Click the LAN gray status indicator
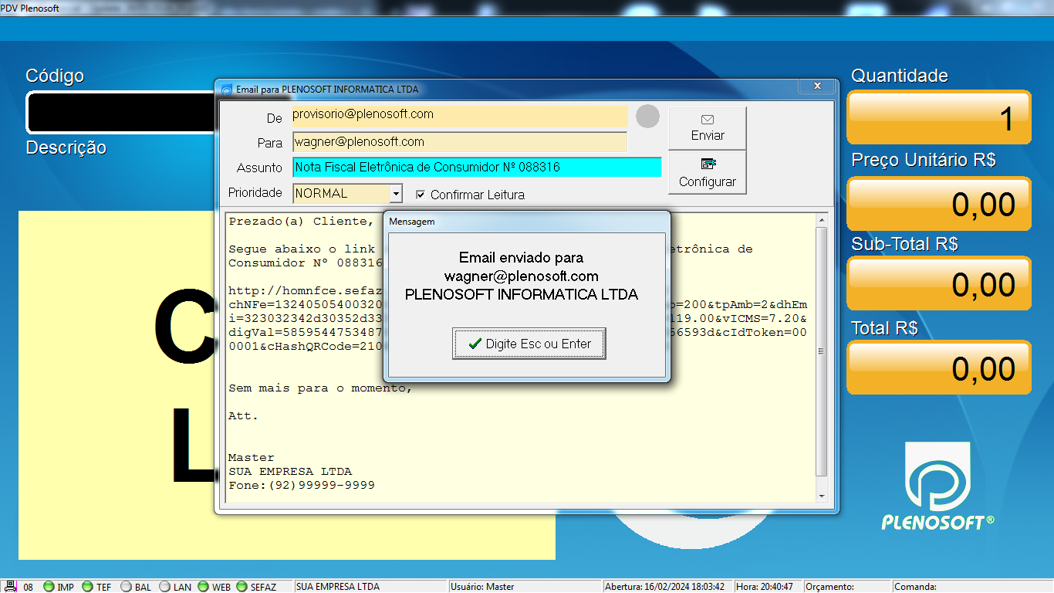This screenshot has height=593, width=1054. (x=164, y=587)
